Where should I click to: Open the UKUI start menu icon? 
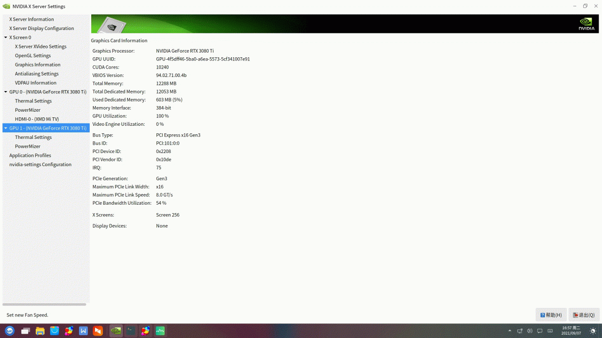tap(10, 331)
